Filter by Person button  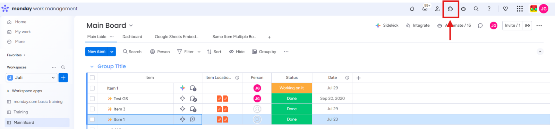(x=160, y=52)
